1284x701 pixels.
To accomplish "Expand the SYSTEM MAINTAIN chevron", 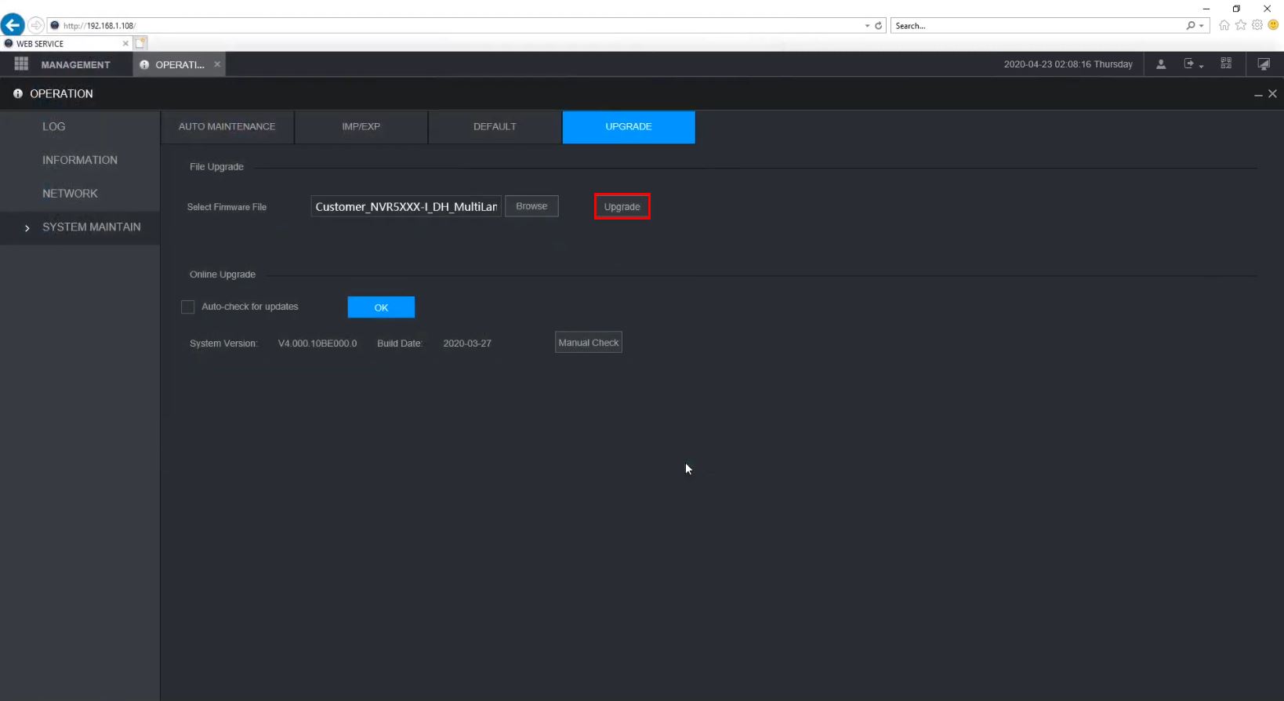I will (27, 228).
